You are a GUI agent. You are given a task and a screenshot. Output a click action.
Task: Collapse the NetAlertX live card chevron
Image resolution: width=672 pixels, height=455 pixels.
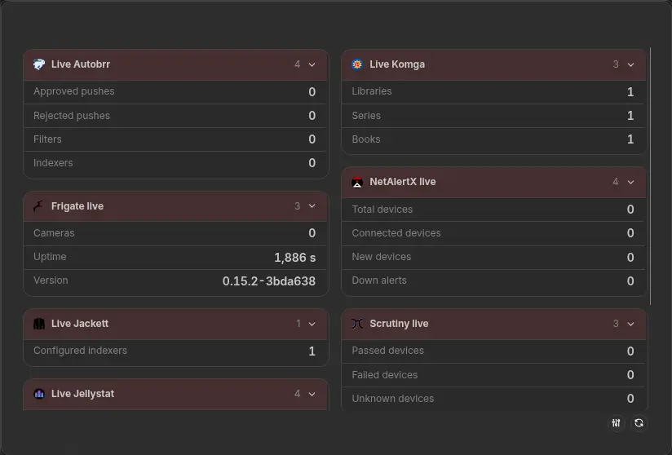(x=630, y=182)
